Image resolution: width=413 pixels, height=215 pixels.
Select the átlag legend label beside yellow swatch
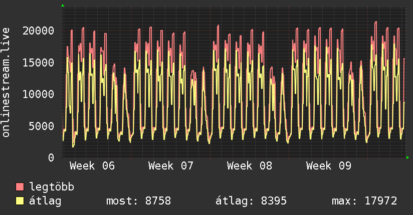coord(46,201)
